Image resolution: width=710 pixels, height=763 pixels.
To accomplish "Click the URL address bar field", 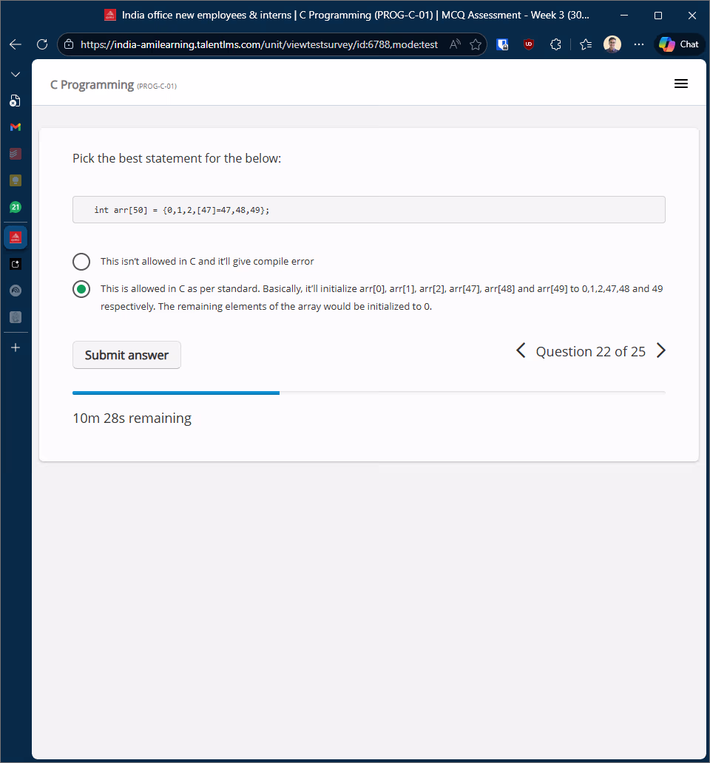I will point(259,44).
